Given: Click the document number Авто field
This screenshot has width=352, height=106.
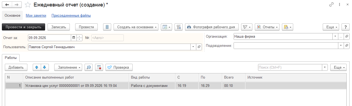Looking at the screenshot, I should click(107, 38).
